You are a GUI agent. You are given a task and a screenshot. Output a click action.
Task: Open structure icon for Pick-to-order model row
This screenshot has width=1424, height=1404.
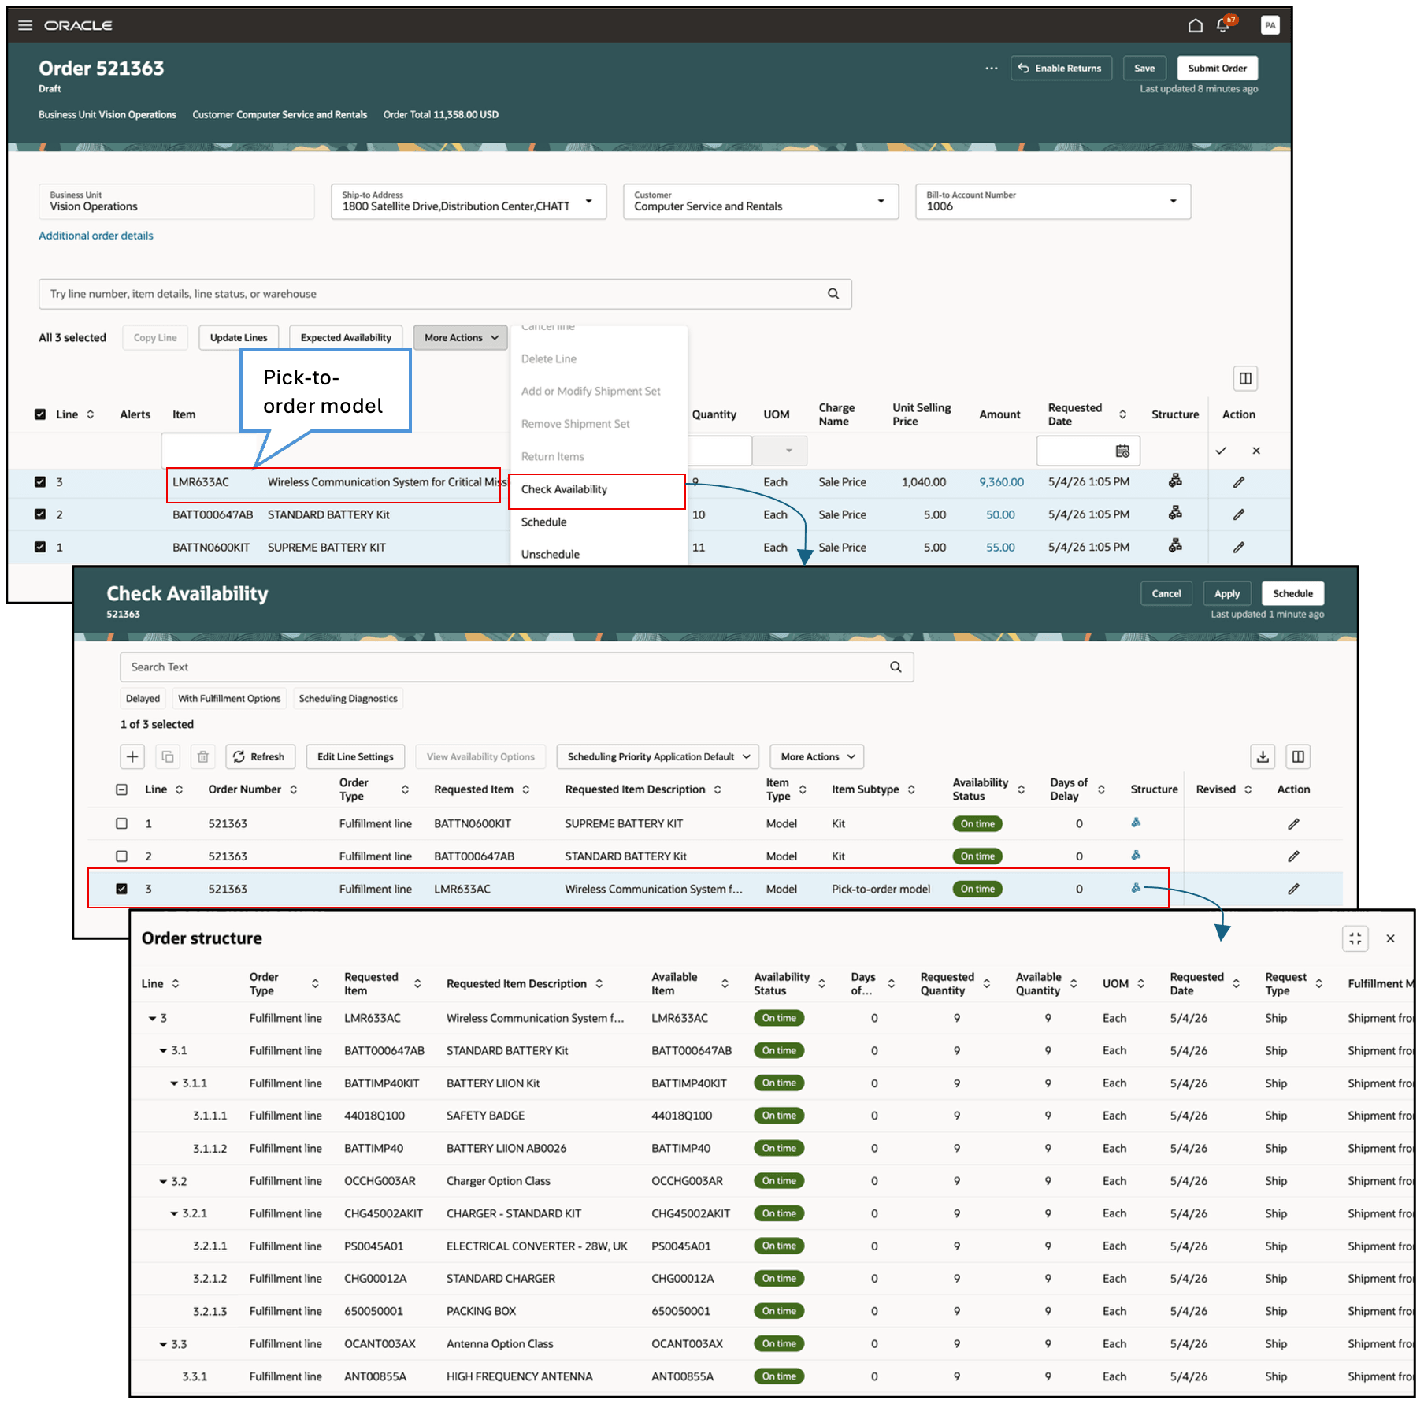click(1136, 888)
